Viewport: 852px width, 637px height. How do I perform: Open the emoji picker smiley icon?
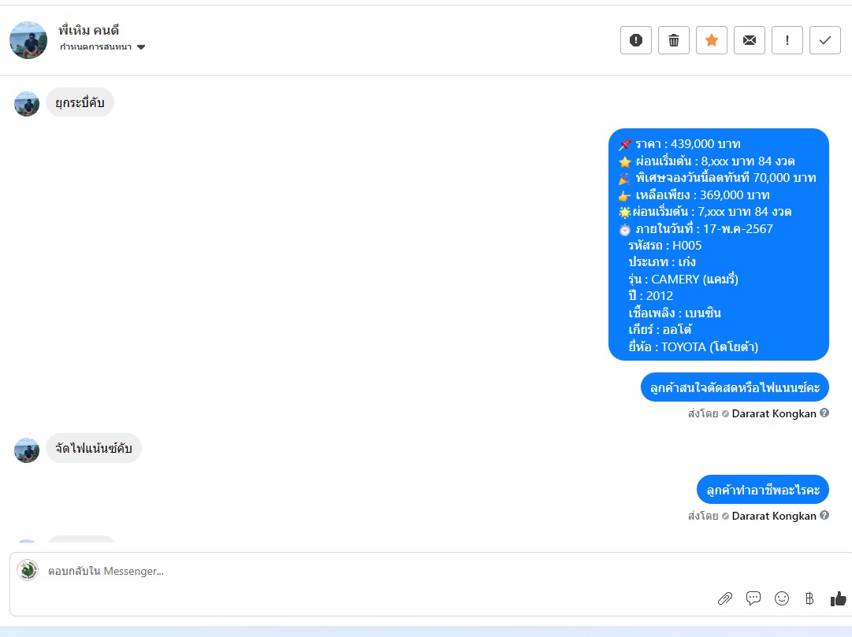pos(781,598)
